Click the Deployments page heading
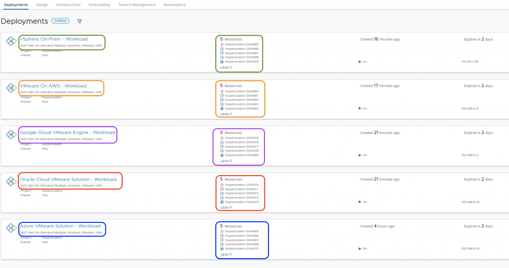This screenshot has height=268, width=509. pos(24,21)
